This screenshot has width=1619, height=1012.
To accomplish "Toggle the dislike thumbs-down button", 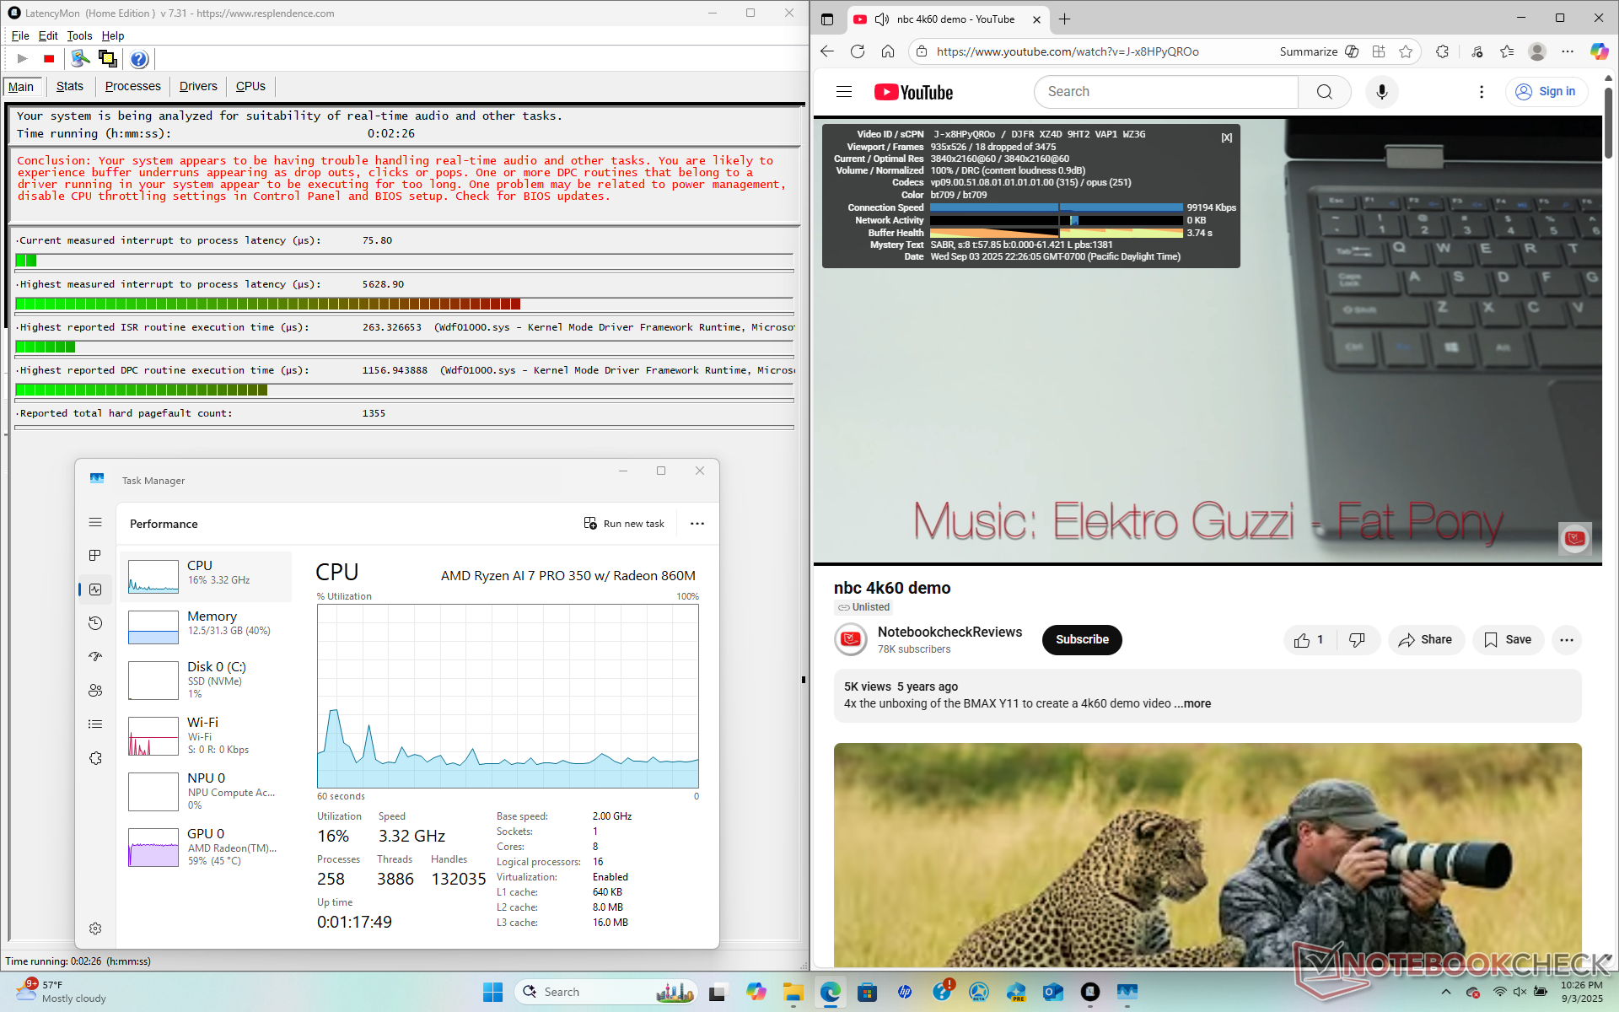I will point(1357,640).
